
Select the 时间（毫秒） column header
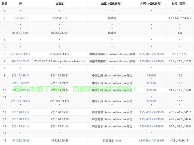180,3
